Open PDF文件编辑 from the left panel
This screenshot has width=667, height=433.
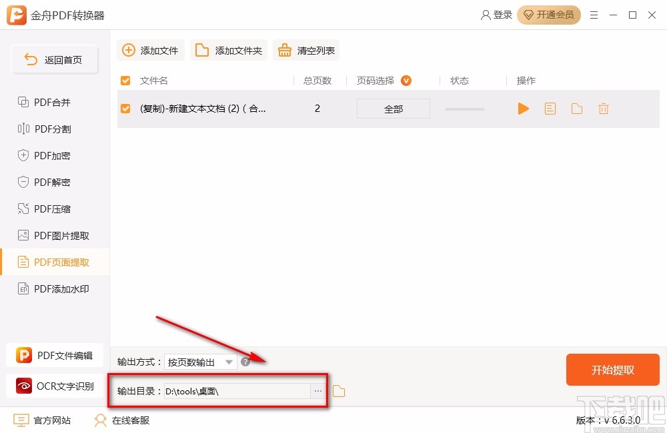55,355
